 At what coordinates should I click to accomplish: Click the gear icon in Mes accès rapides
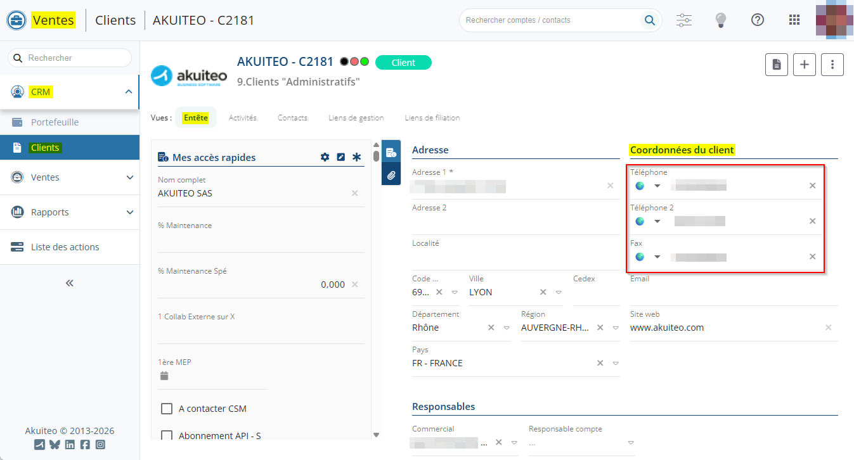[325, 157]
